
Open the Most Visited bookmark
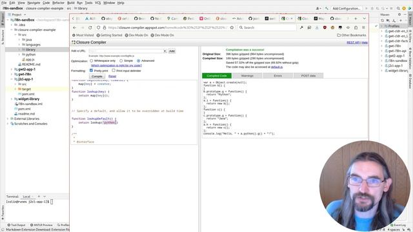(x=83, y=35)
